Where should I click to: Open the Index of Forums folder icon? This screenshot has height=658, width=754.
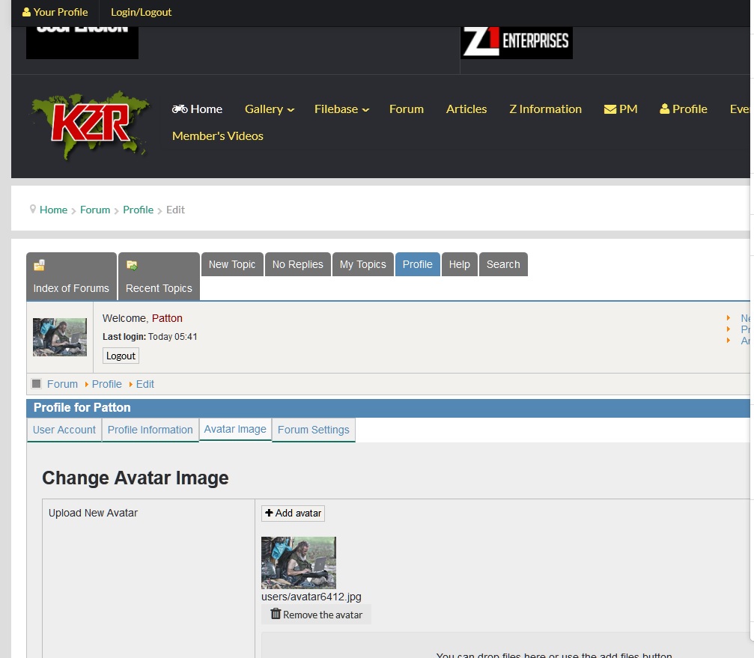(39, 265)
